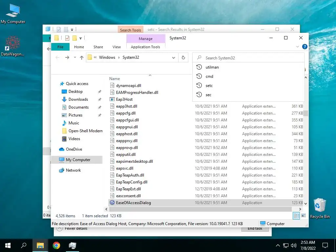This screenshot has width=336, height=252.
Task: Open the File tab
Action: (60, 47)
